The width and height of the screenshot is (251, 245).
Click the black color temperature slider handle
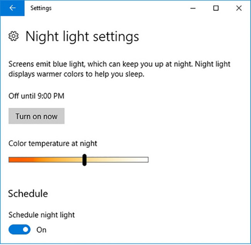pyautogui.click(x=85, y=160)
